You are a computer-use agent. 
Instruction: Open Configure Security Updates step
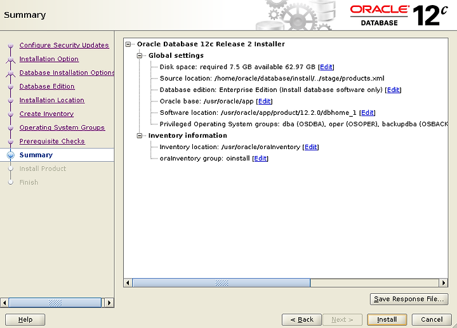tap(64, 45)
